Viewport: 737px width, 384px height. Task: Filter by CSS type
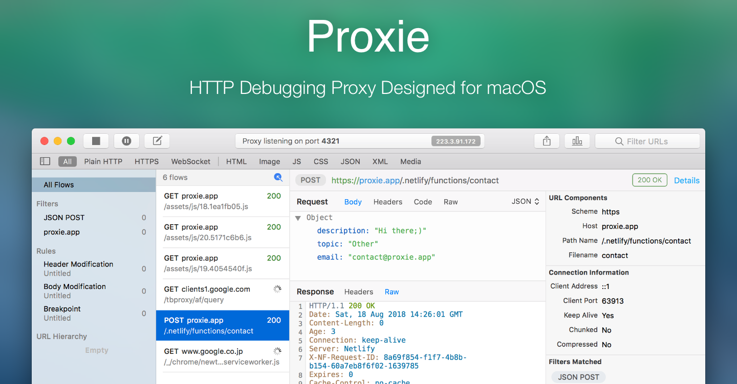point(321,161)
